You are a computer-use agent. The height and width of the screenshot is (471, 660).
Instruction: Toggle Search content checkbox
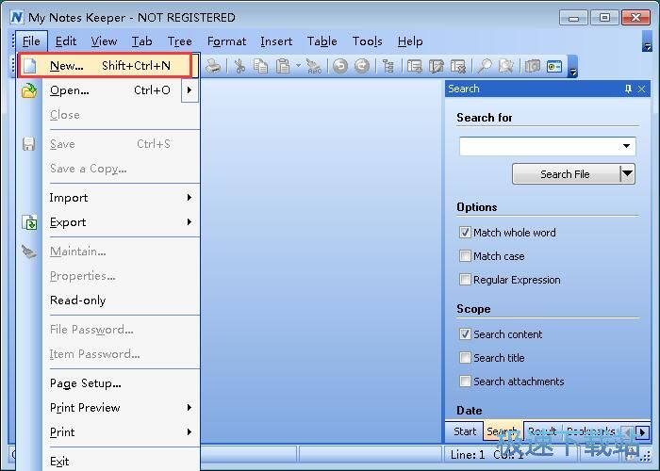tap(465, 333)
